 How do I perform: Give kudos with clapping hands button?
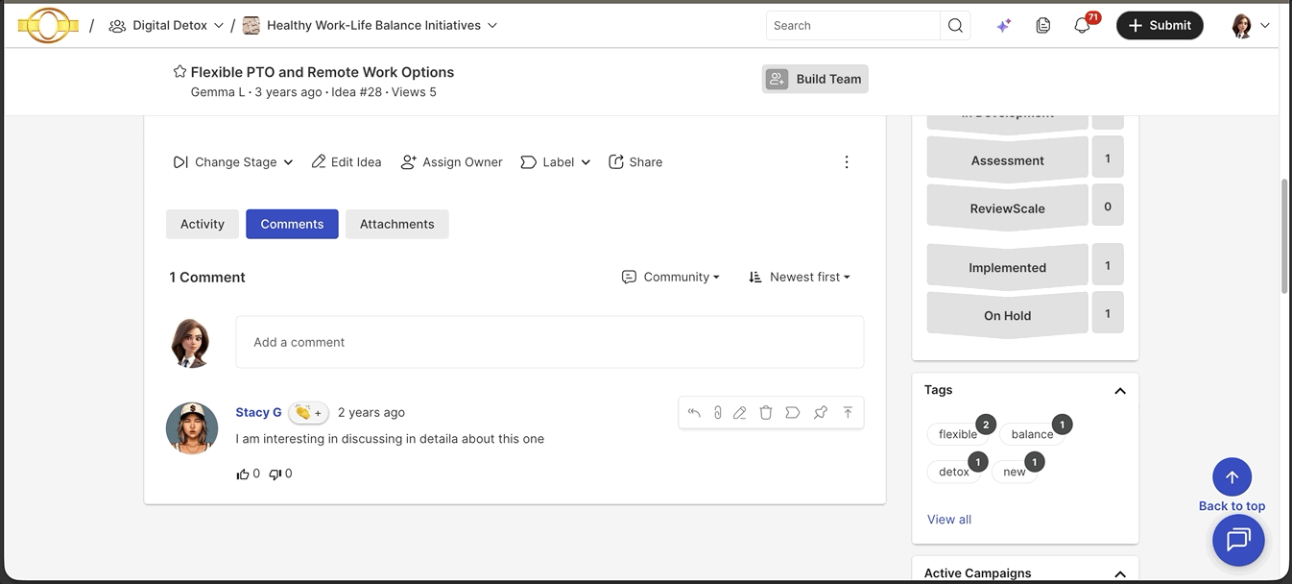pos(308,412)
